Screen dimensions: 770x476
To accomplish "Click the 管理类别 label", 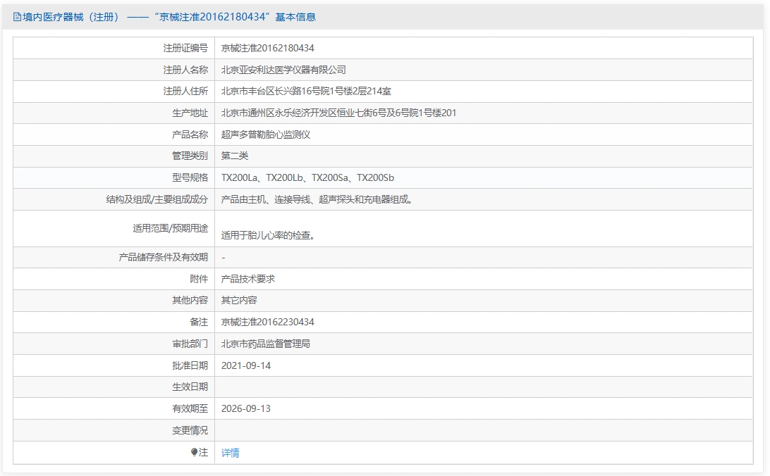I will [x=190, y=156].
